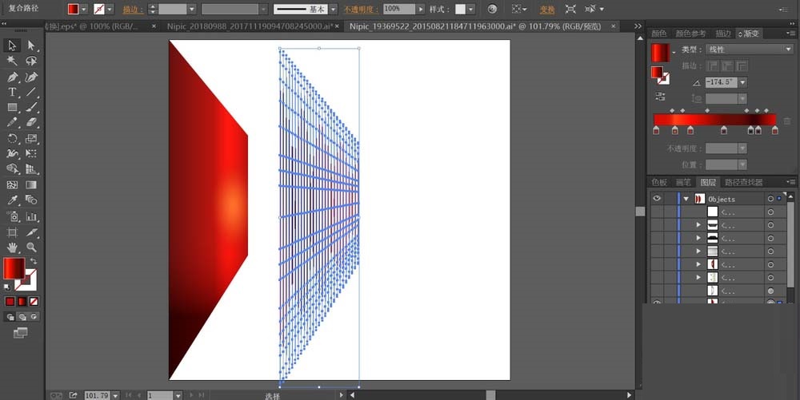Delete the selected gradient stop (trash icon)
This screenshot has height=400, width=800.
(x=787, y=121)
